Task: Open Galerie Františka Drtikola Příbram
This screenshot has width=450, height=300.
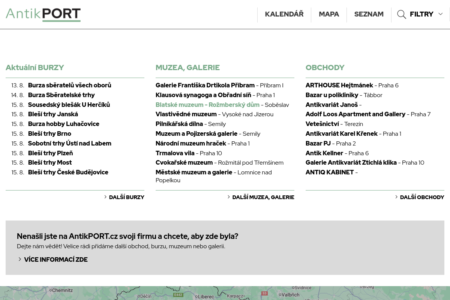Action: coord(205,85)
